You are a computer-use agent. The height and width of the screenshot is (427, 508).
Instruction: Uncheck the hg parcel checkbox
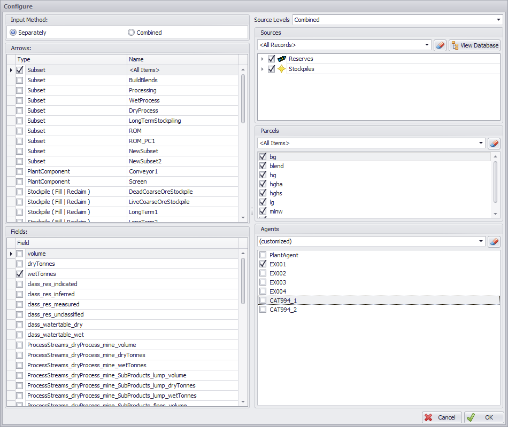tap(263, 175)
